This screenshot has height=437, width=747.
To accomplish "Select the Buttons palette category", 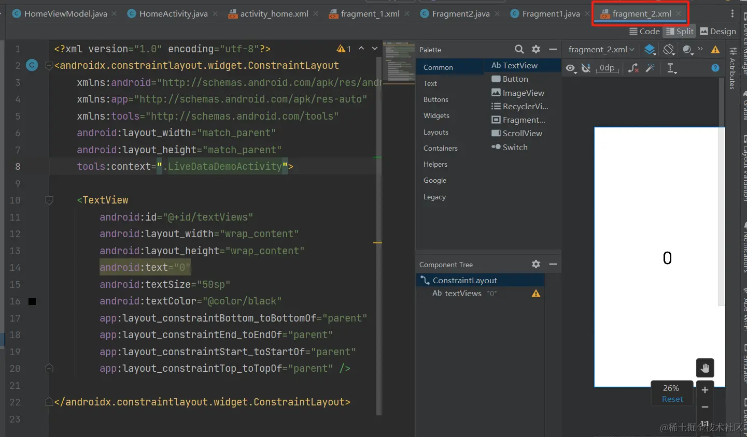I will coord(450,99).
